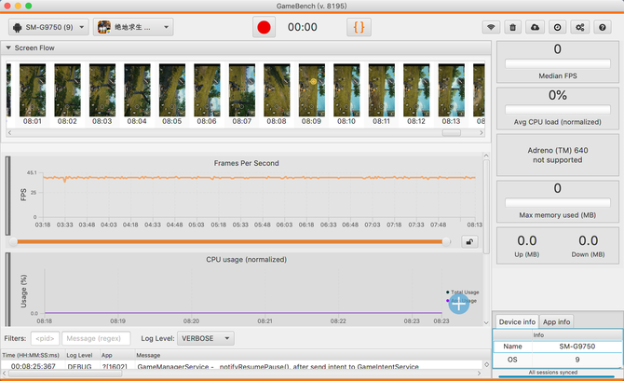Click the Frames Per Second chart title

tap(246, 163)
